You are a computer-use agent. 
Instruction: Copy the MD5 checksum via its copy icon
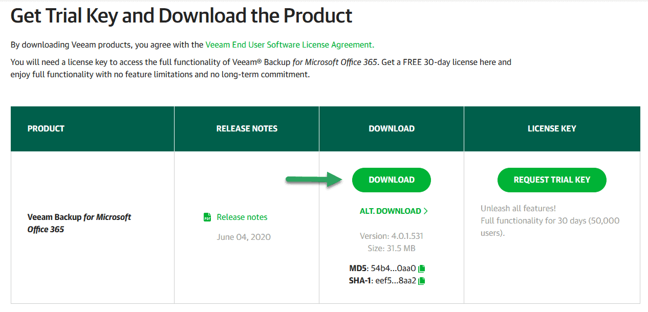pos(422,269)
